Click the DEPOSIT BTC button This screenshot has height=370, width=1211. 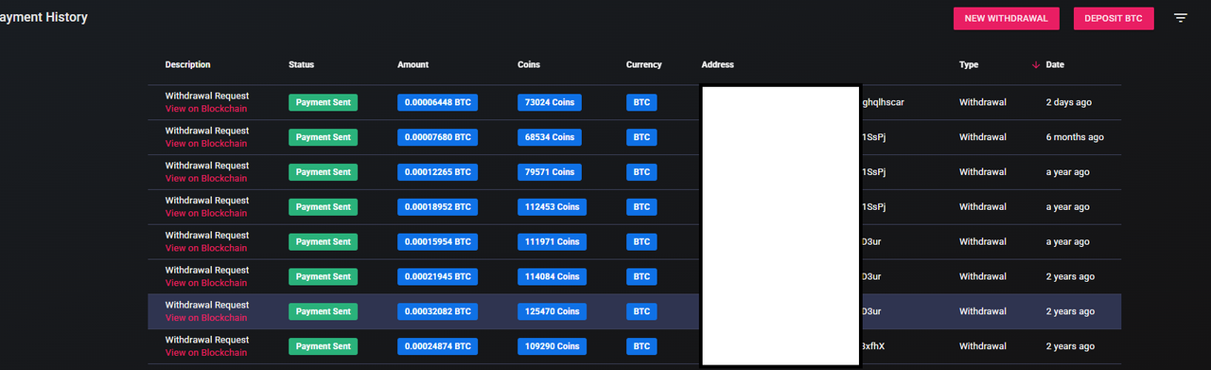tap(1114, 18)
